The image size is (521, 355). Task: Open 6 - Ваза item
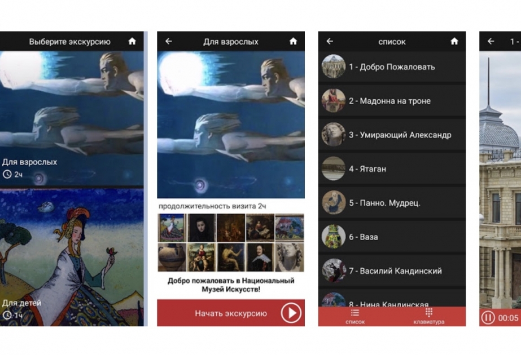392,237
